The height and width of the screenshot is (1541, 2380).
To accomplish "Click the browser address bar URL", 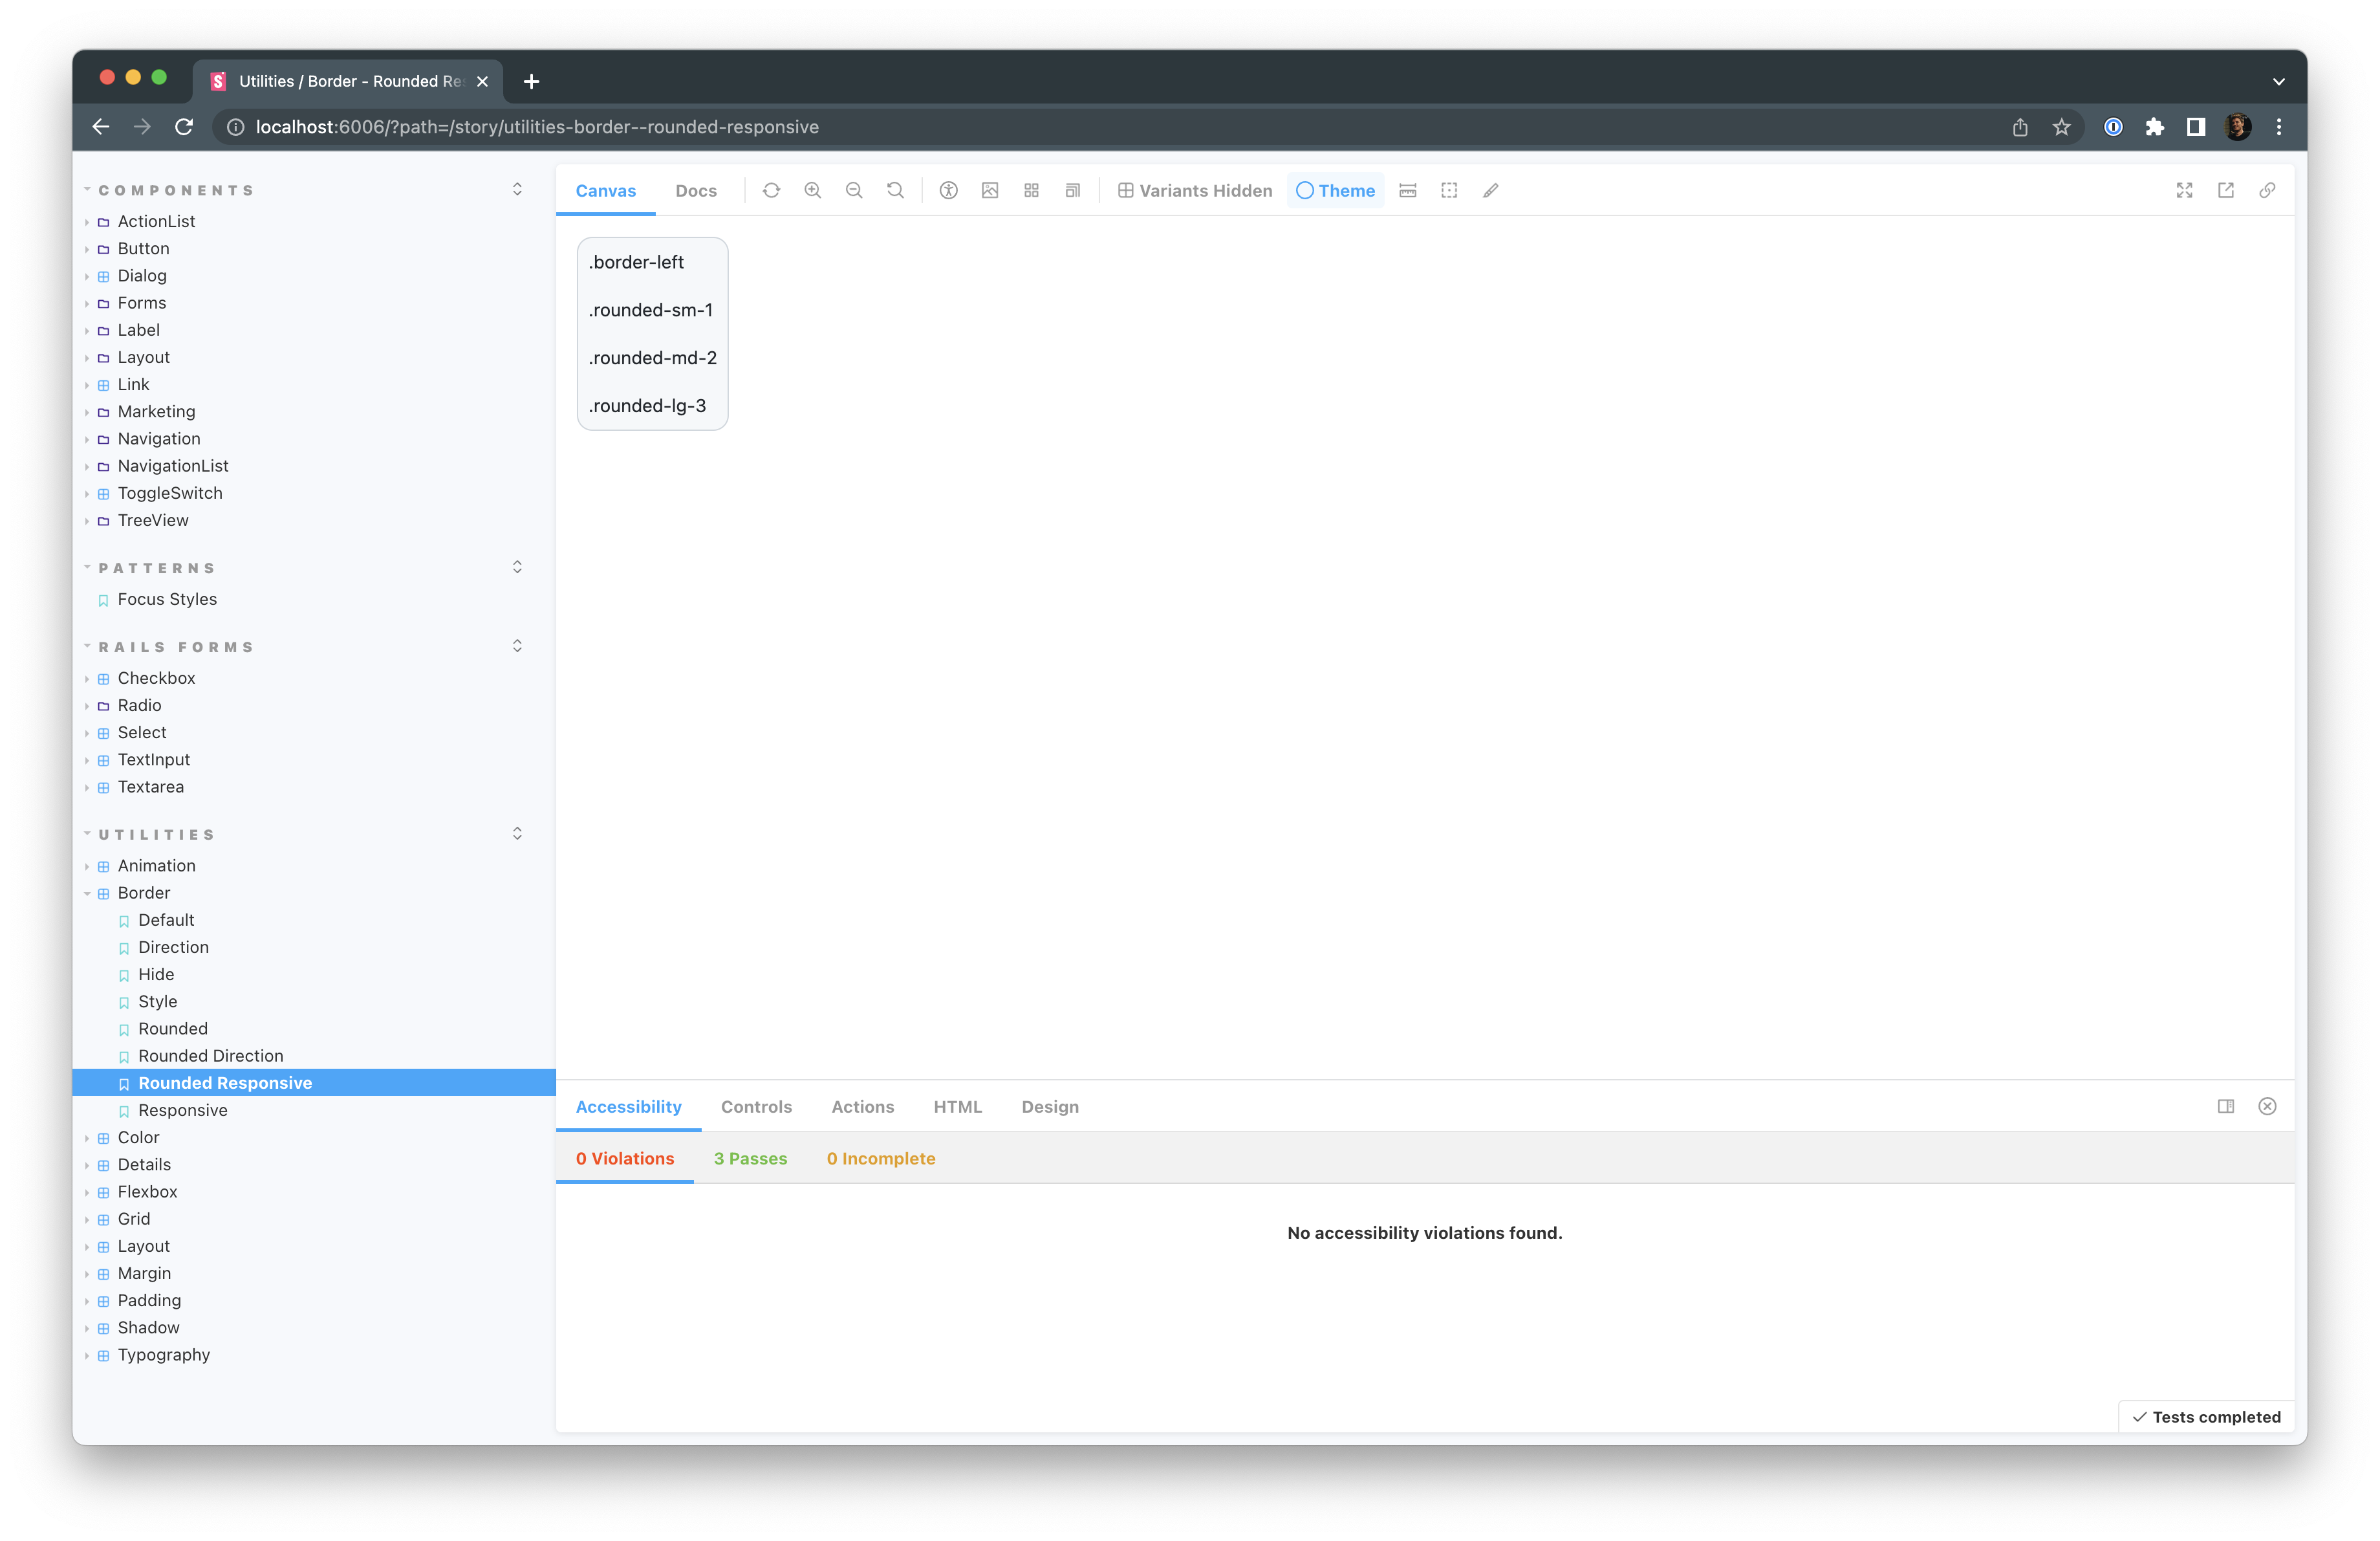I will click(x=537, y=127).
